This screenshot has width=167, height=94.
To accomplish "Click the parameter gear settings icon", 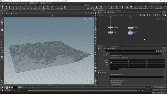I will [157, 51].
